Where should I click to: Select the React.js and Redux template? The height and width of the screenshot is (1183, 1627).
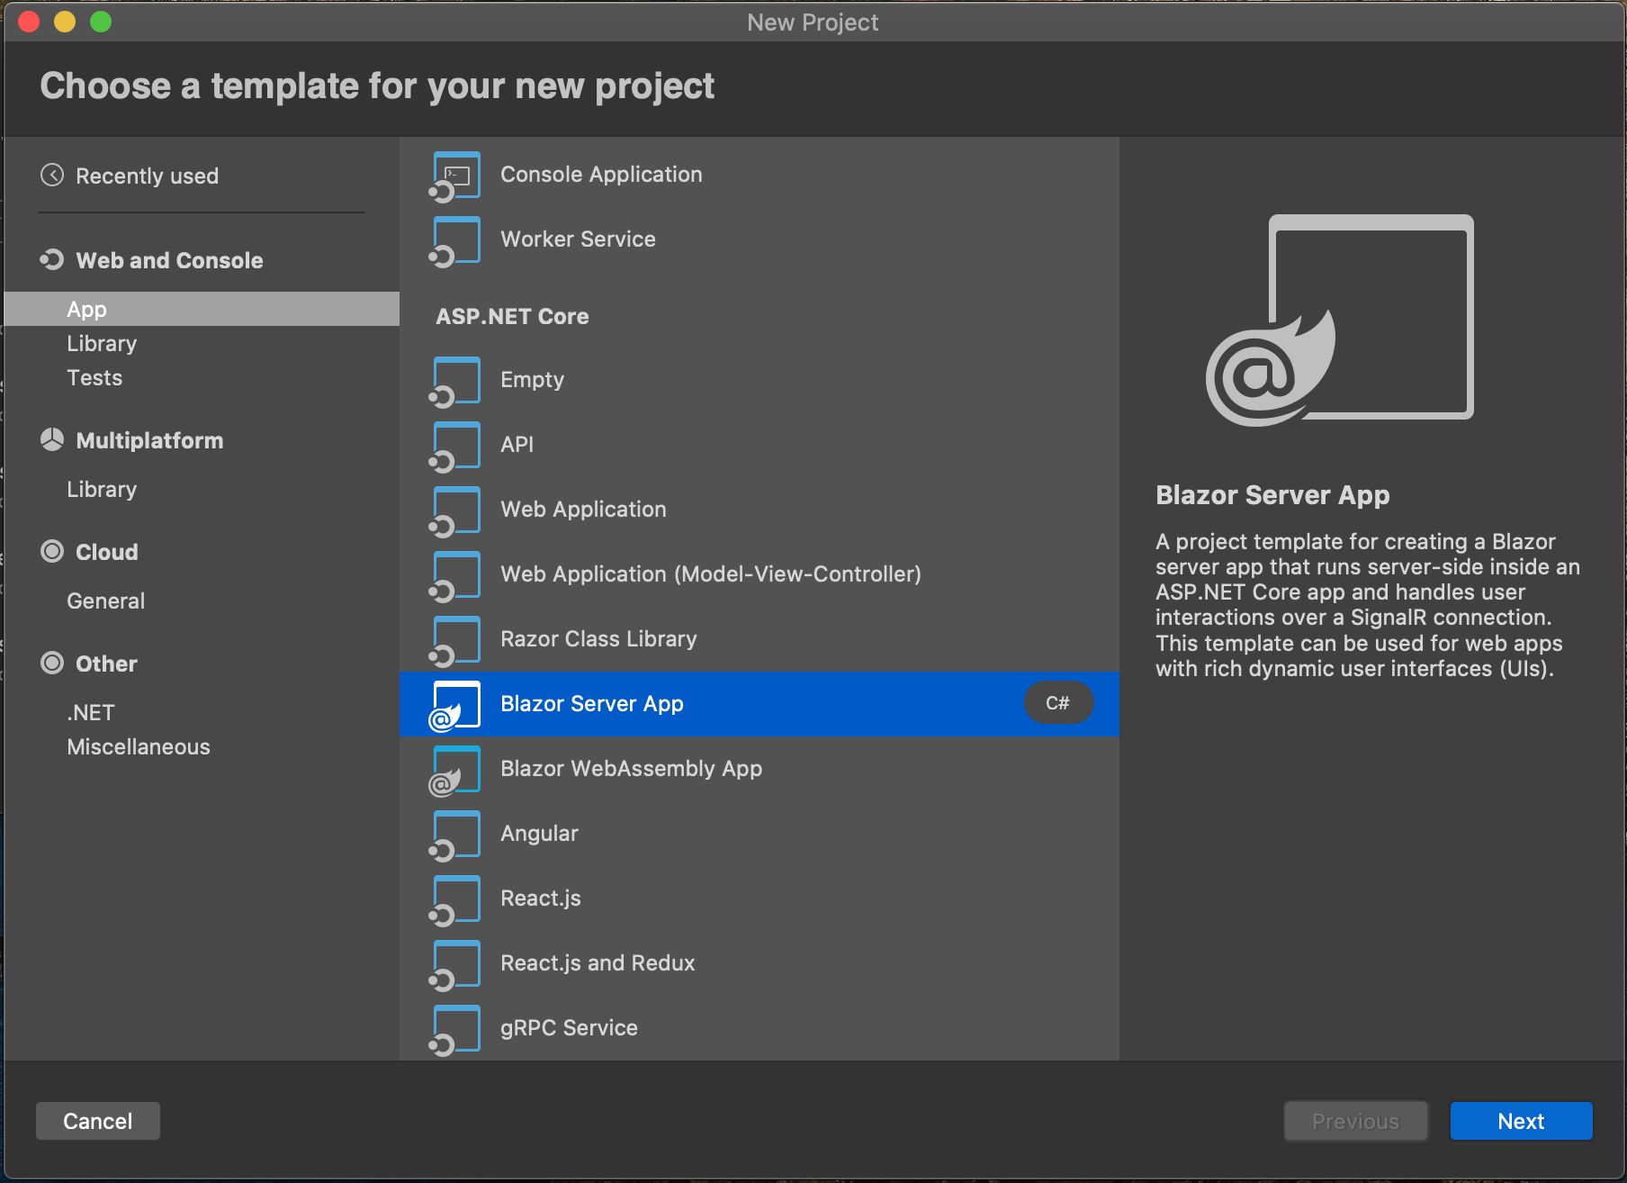pyautogui.click(x=760, y=964)
